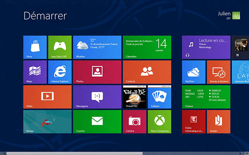Open the Maps tile
Screen dimensions: 249x155
pos(35,72)
